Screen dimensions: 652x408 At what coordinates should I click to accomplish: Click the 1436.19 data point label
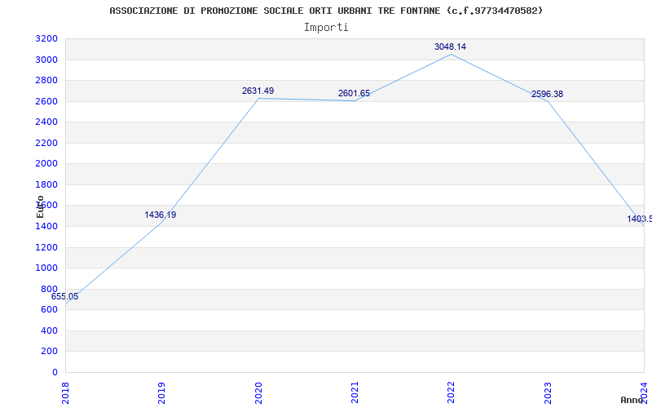pyautogui.click(x=160, y=215)
